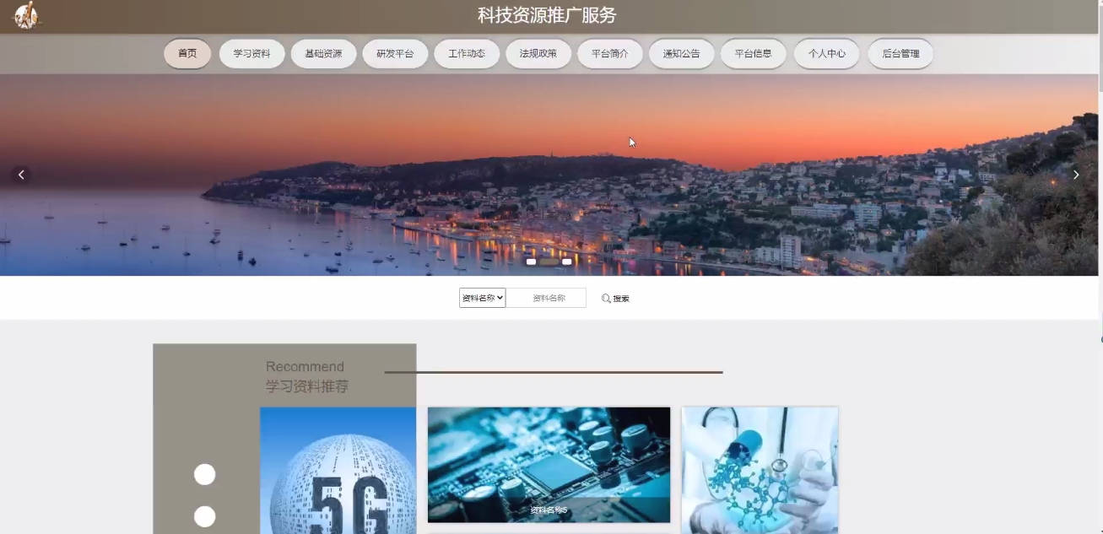Viewport: 1103px width, 534px height.
Task: Select third carousel indicator dot
Action: pos(567,262)
